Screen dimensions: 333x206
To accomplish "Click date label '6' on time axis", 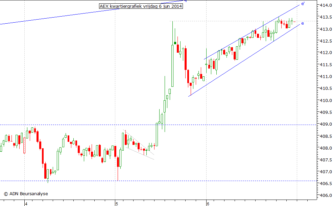I will (x=208, y=204).
